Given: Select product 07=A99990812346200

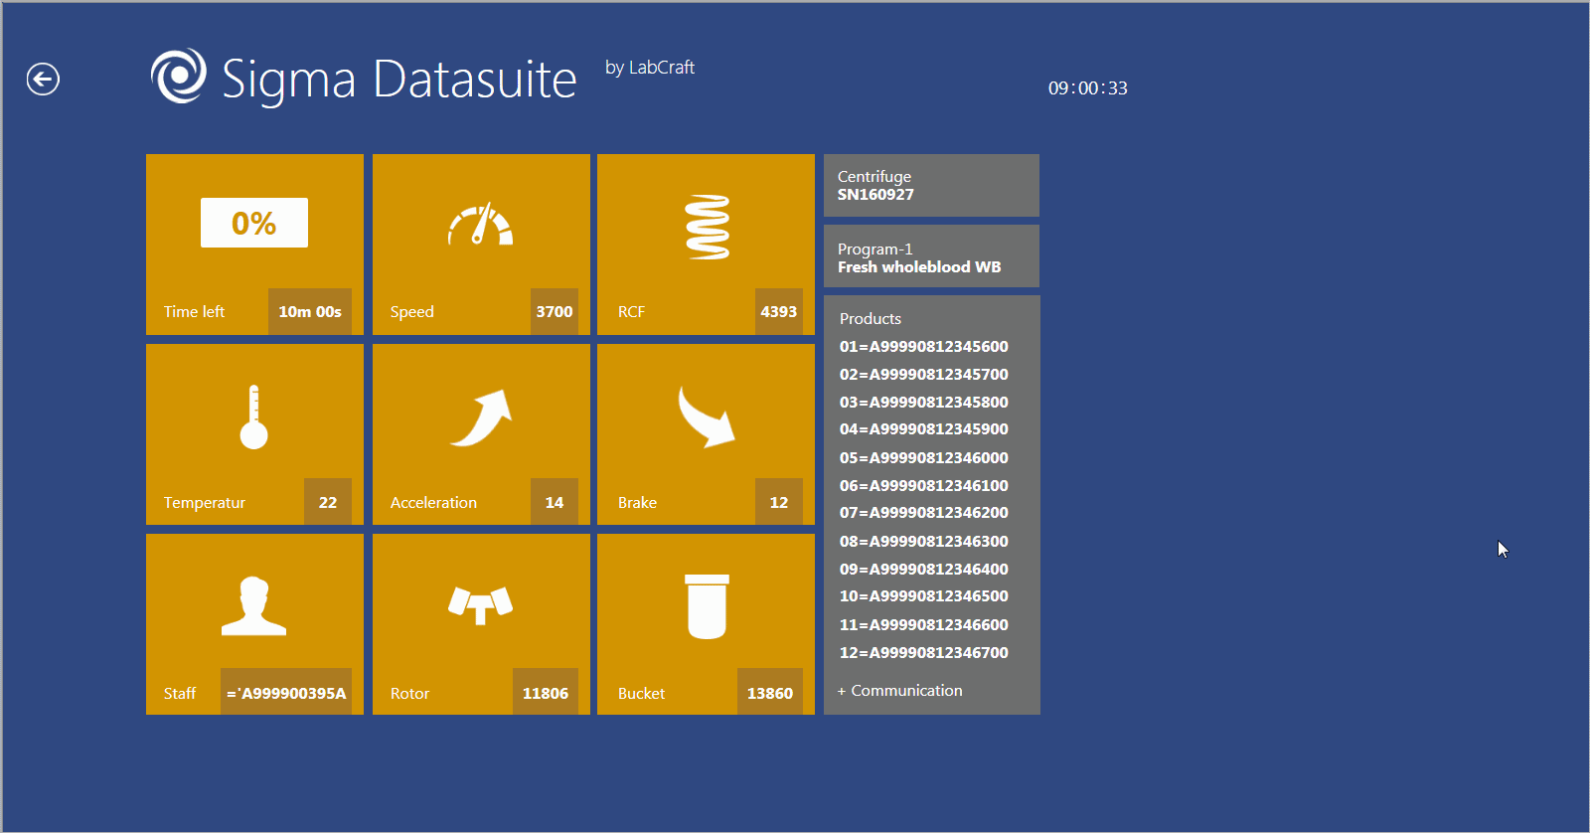Looking at the screenshot, I should pyautogui.click(x=923, y=512).
